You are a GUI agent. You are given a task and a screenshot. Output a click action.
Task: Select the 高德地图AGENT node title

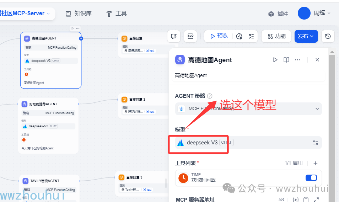coord(44,38)
